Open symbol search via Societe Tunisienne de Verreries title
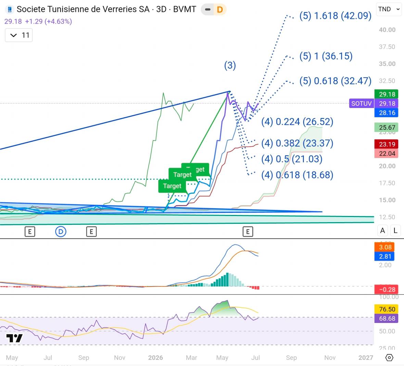404x366 pixels. 106,9
